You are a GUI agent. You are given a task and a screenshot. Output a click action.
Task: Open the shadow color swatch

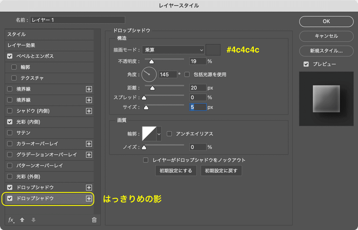point(213,50)
